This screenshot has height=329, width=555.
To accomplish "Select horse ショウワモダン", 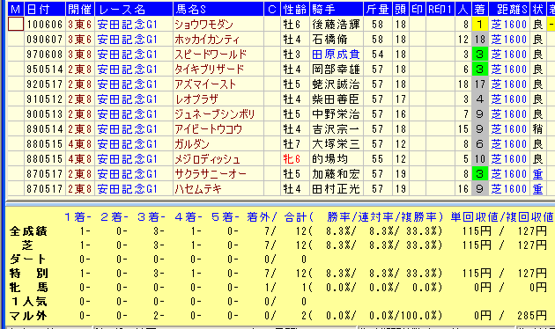I will [203, 25].
